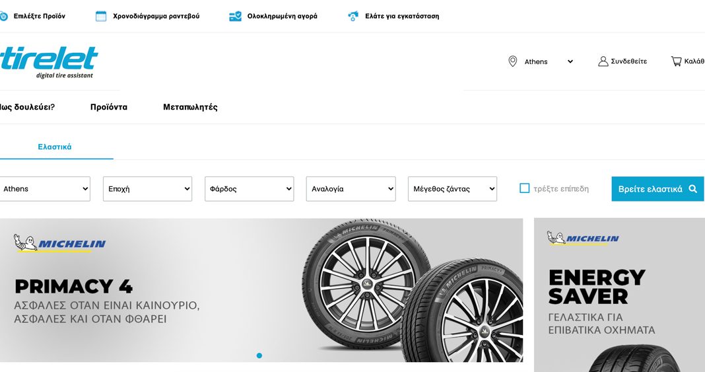Click the location pin icon next to Athens
705x372 pixels.
click(512, 61)
